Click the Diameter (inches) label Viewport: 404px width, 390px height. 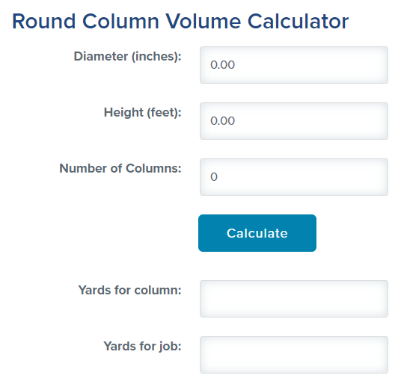[127, 56]
